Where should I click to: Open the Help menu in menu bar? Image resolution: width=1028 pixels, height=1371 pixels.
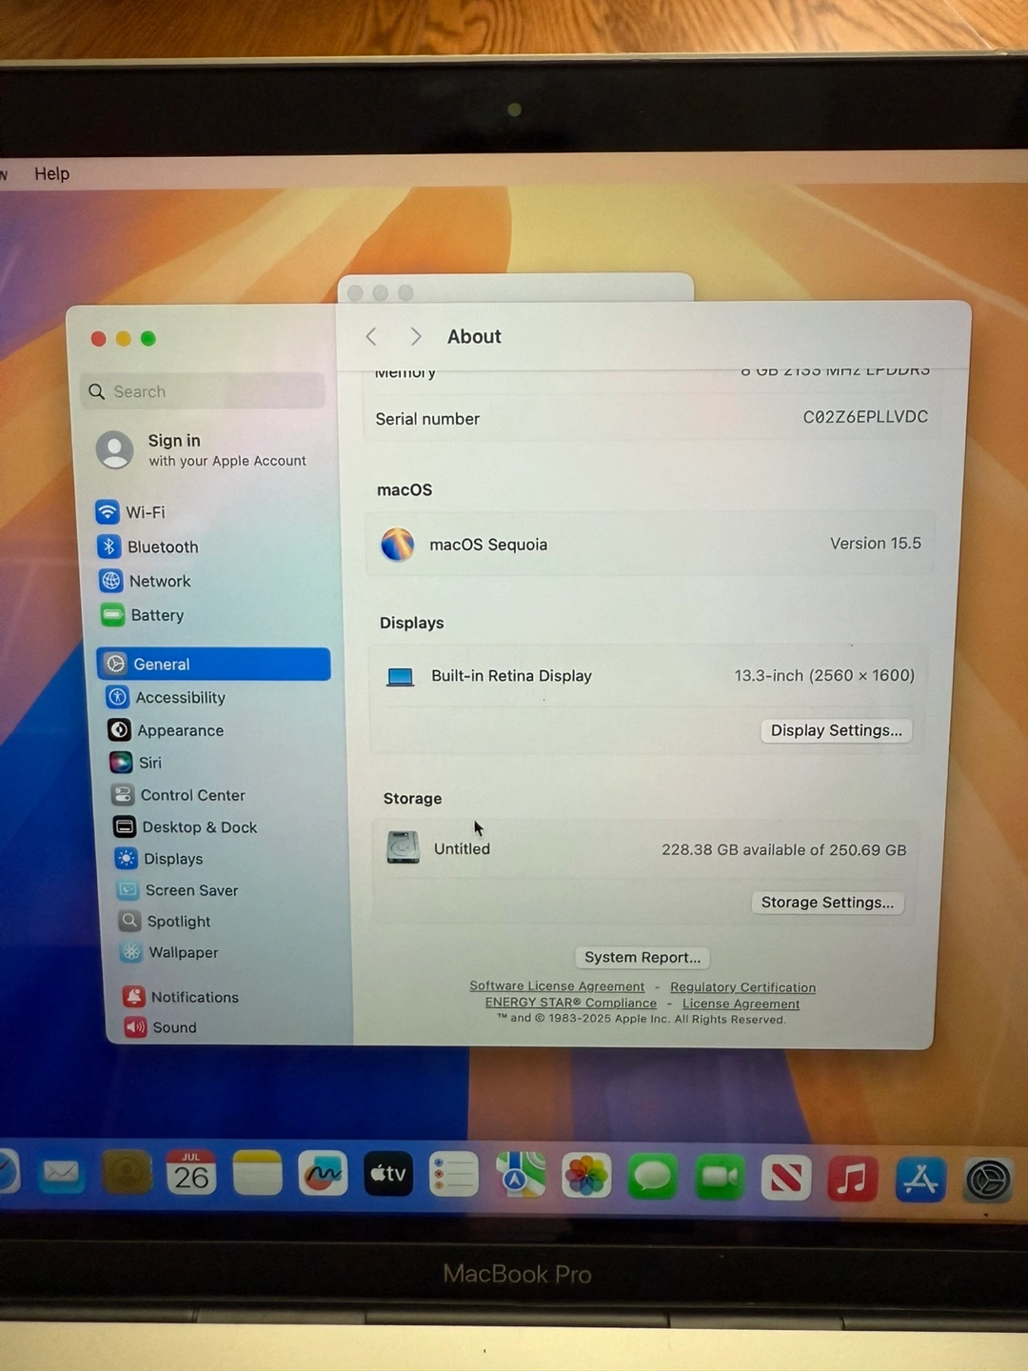coord(52,173)
